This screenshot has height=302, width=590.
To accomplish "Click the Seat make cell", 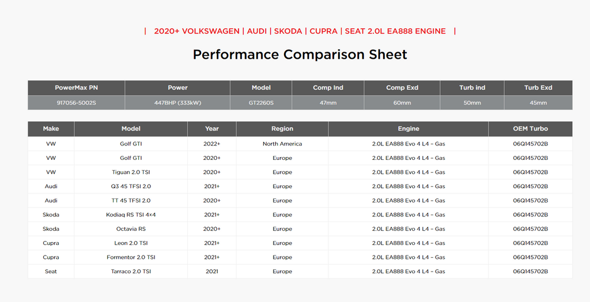I will (x=51, y=272).
